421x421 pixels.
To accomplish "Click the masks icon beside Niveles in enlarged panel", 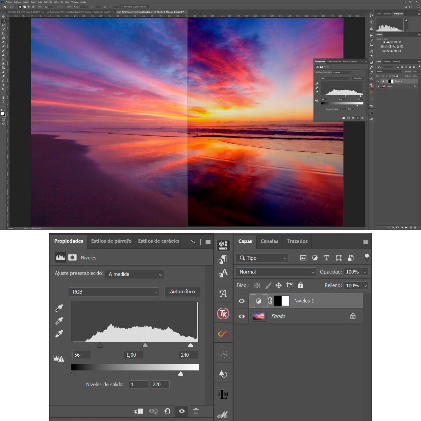I will 72,257.
